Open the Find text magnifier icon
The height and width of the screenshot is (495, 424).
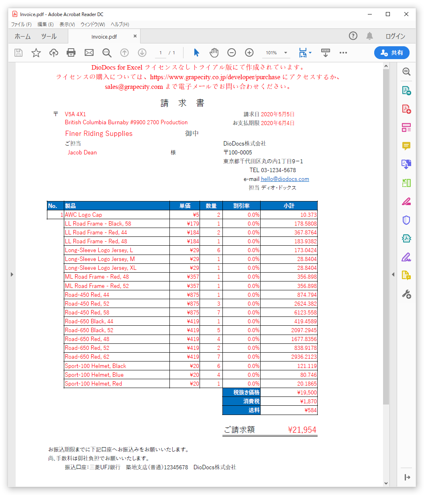107,53
